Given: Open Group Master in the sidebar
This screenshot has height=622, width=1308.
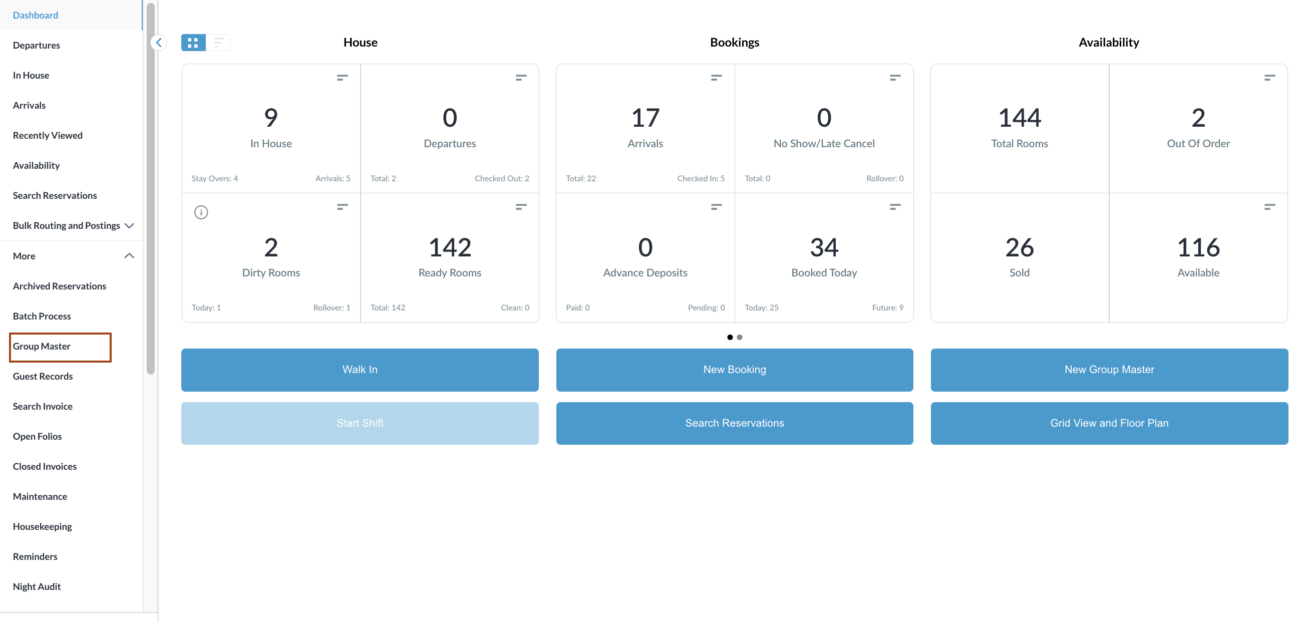Looking at the screenshot, I should [x=42, y=346].
